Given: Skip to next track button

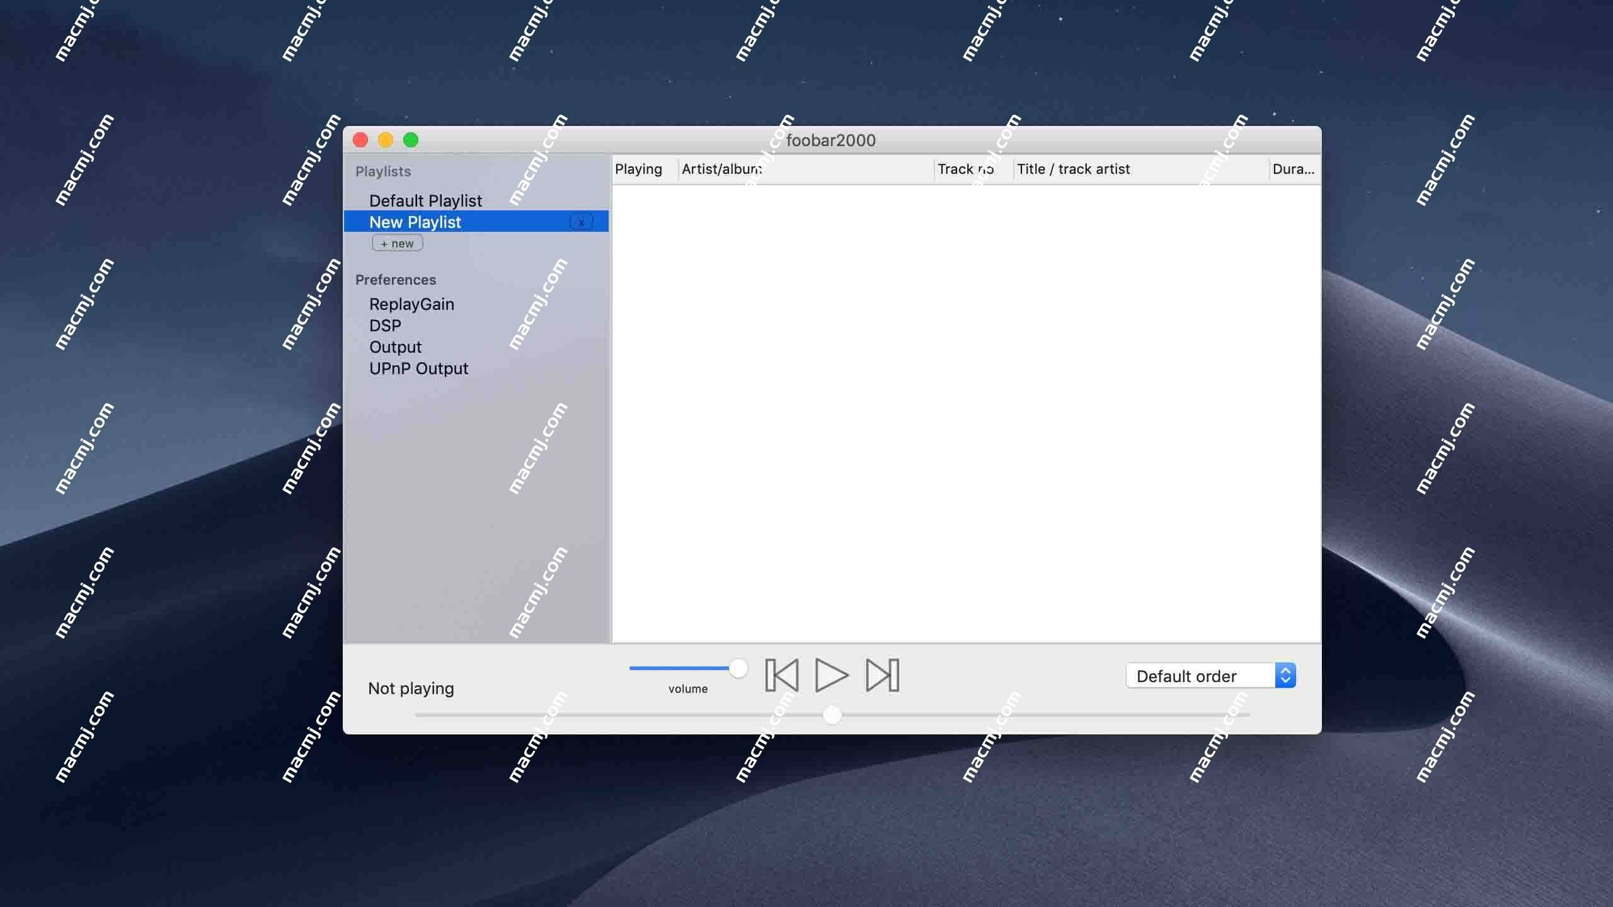Looking at the screenshot, I should [x=882, y=675].
